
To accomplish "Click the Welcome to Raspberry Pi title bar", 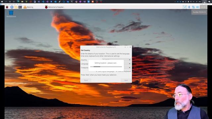I will pos(106,47).
